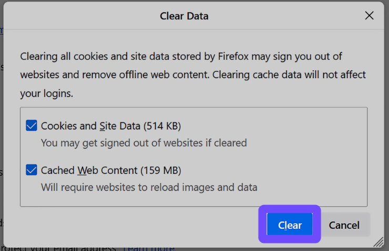Click the blue link fragment at top-left edge
The image size is (389, 251).
(2, 30)
